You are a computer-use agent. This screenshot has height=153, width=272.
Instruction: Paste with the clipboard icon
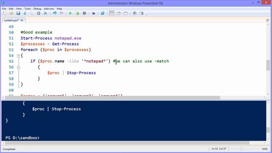pos(39,13)
